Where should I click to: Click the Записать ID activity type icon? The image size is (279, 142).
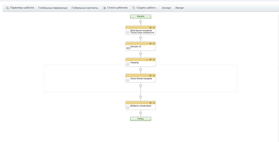tap(128, 48)
